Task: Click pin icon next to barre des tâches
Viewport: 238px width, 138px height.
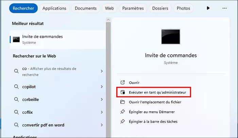Action: [122, 121]
